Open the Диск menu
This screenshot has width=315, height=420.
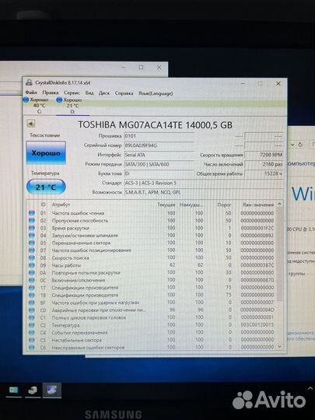[x=104, y=93]
